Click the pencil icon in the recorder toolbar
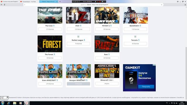 [x=96, y=1]
